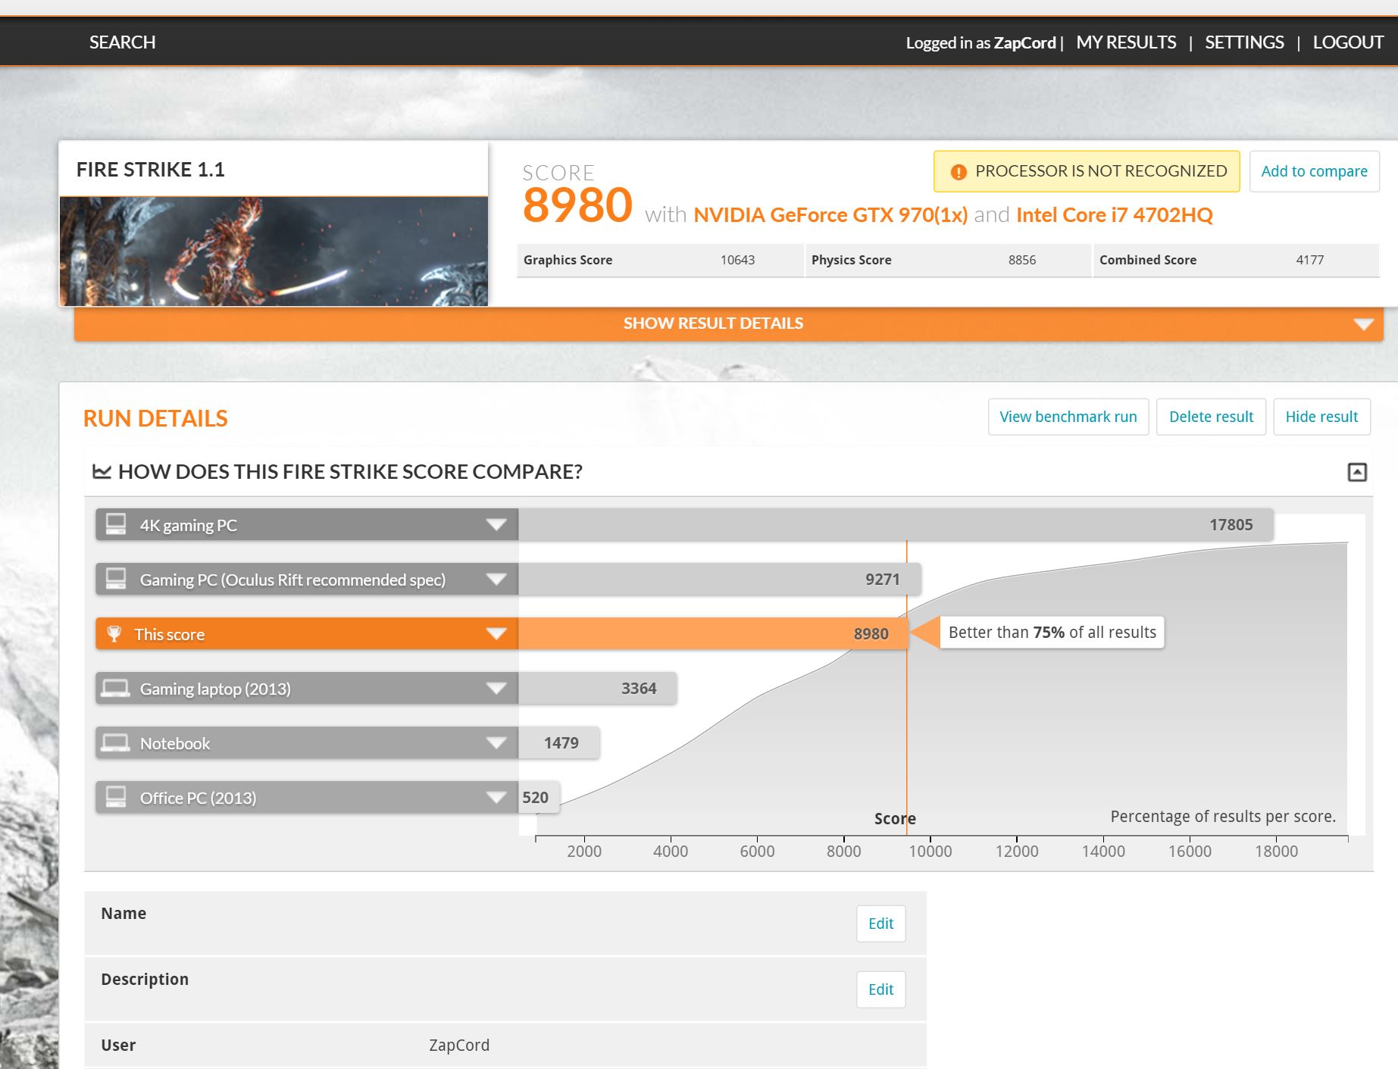
Task: Click the Fire Strike benchmark thumbnail image
Action: (x=274, y=252)
